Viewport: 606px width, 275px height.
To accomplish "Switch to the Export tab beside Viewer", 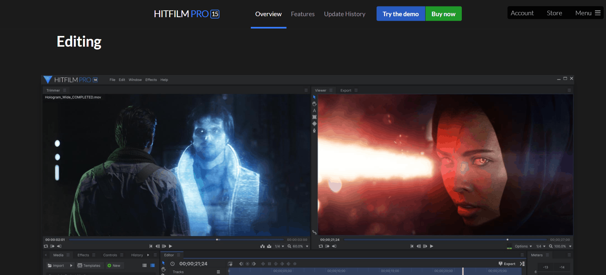I will pyautogui.click(x=345, y=90).
